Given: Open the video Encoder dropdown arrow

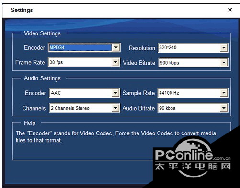Looking at the screenshot, I should (x=116, y=47).
